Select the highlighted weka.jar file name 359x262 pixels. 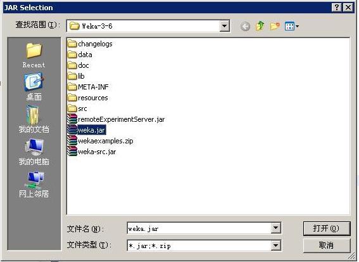(x=92, y=130)
